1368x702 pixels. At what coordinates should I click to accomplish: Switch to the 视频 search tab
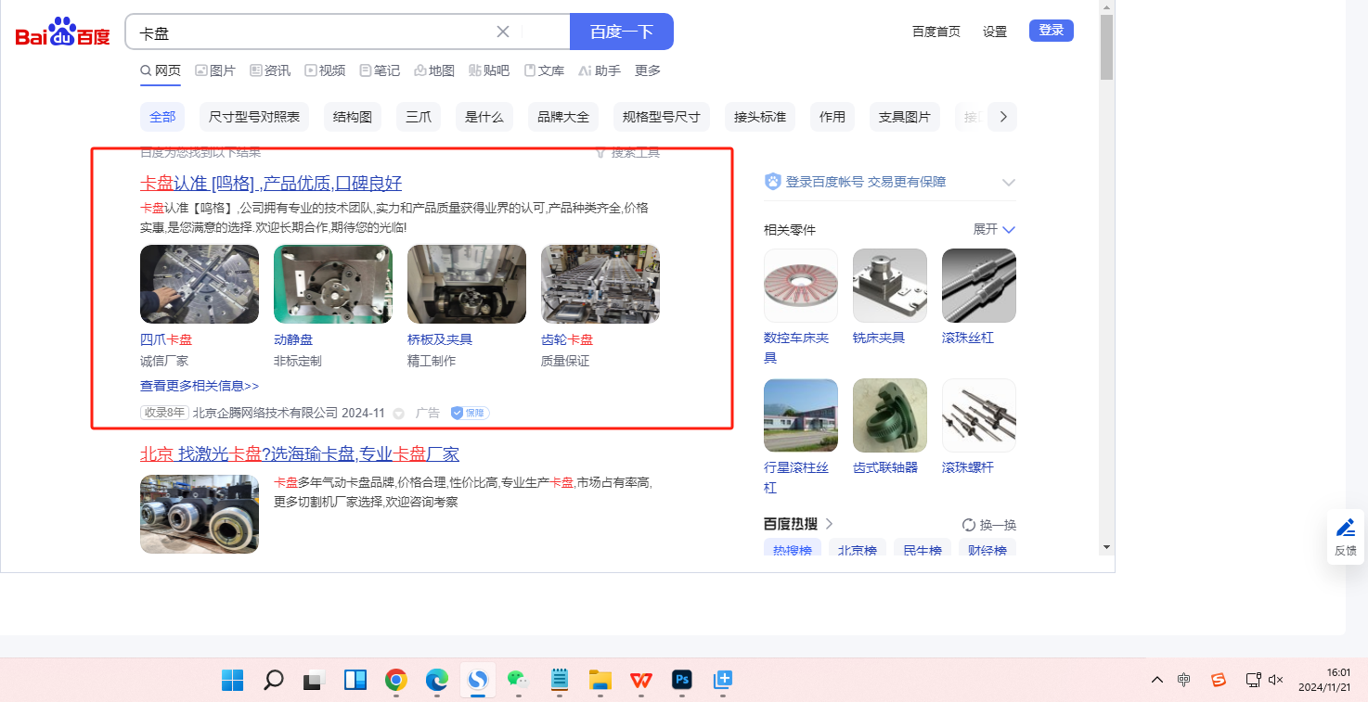pos(325,70)
